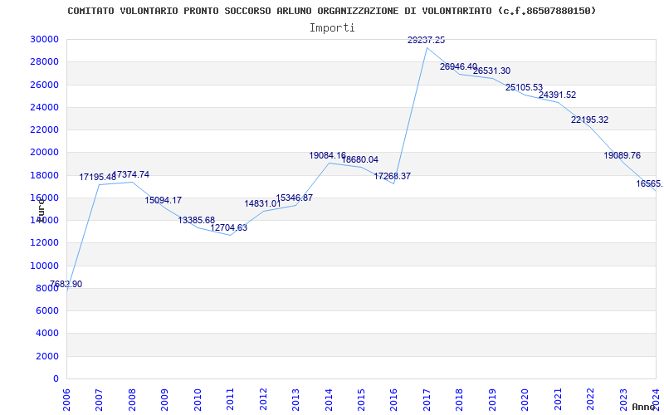Click the y-axis value 0

click(56, 379)
